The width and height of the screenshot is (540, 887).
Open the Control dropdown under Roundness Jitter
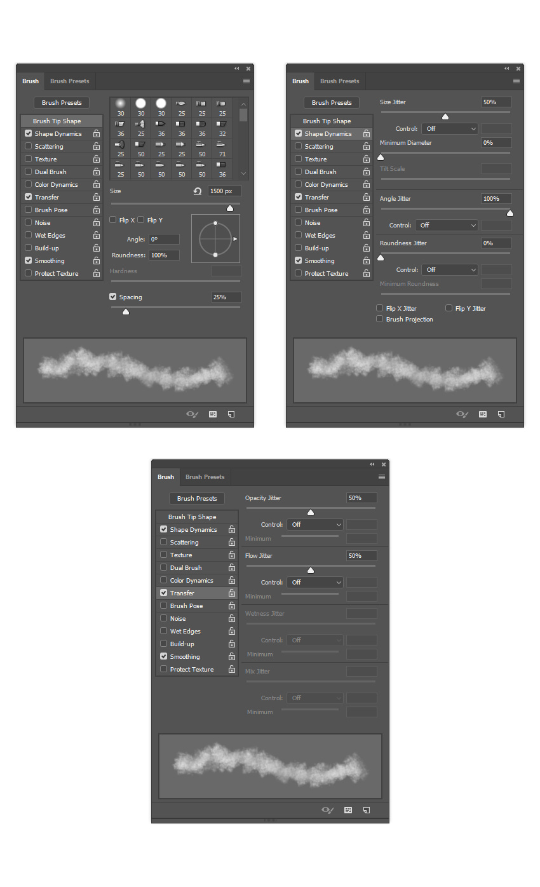(x=450, y=269)
